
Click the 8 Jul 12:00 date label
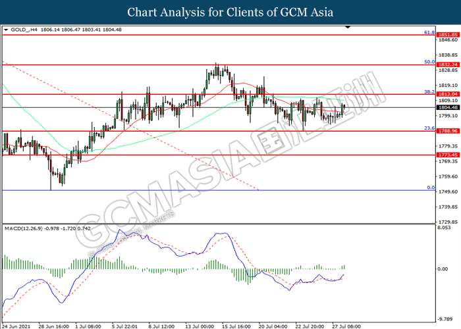[x=161, y=326]
